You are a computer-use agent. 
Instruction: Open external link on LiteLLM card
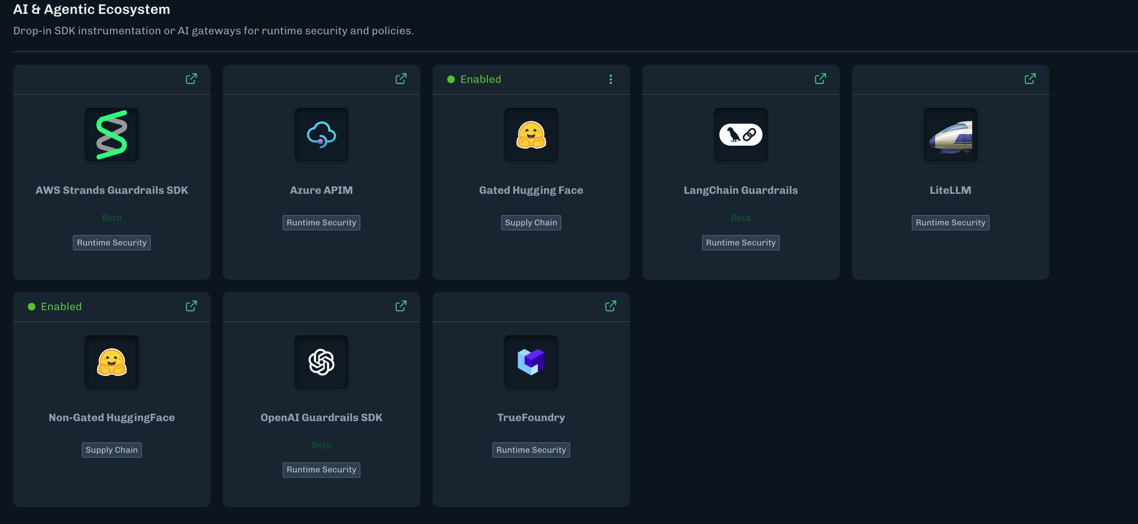(1030, 79)
